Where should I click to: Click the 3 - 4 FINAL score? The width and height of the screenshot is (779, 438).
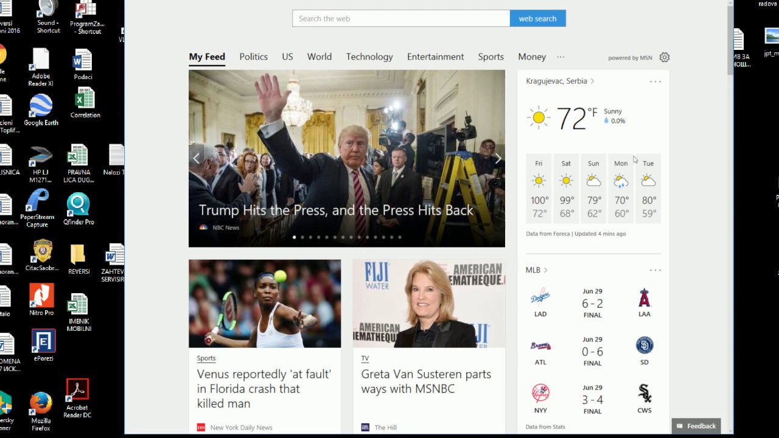(592, 400)
